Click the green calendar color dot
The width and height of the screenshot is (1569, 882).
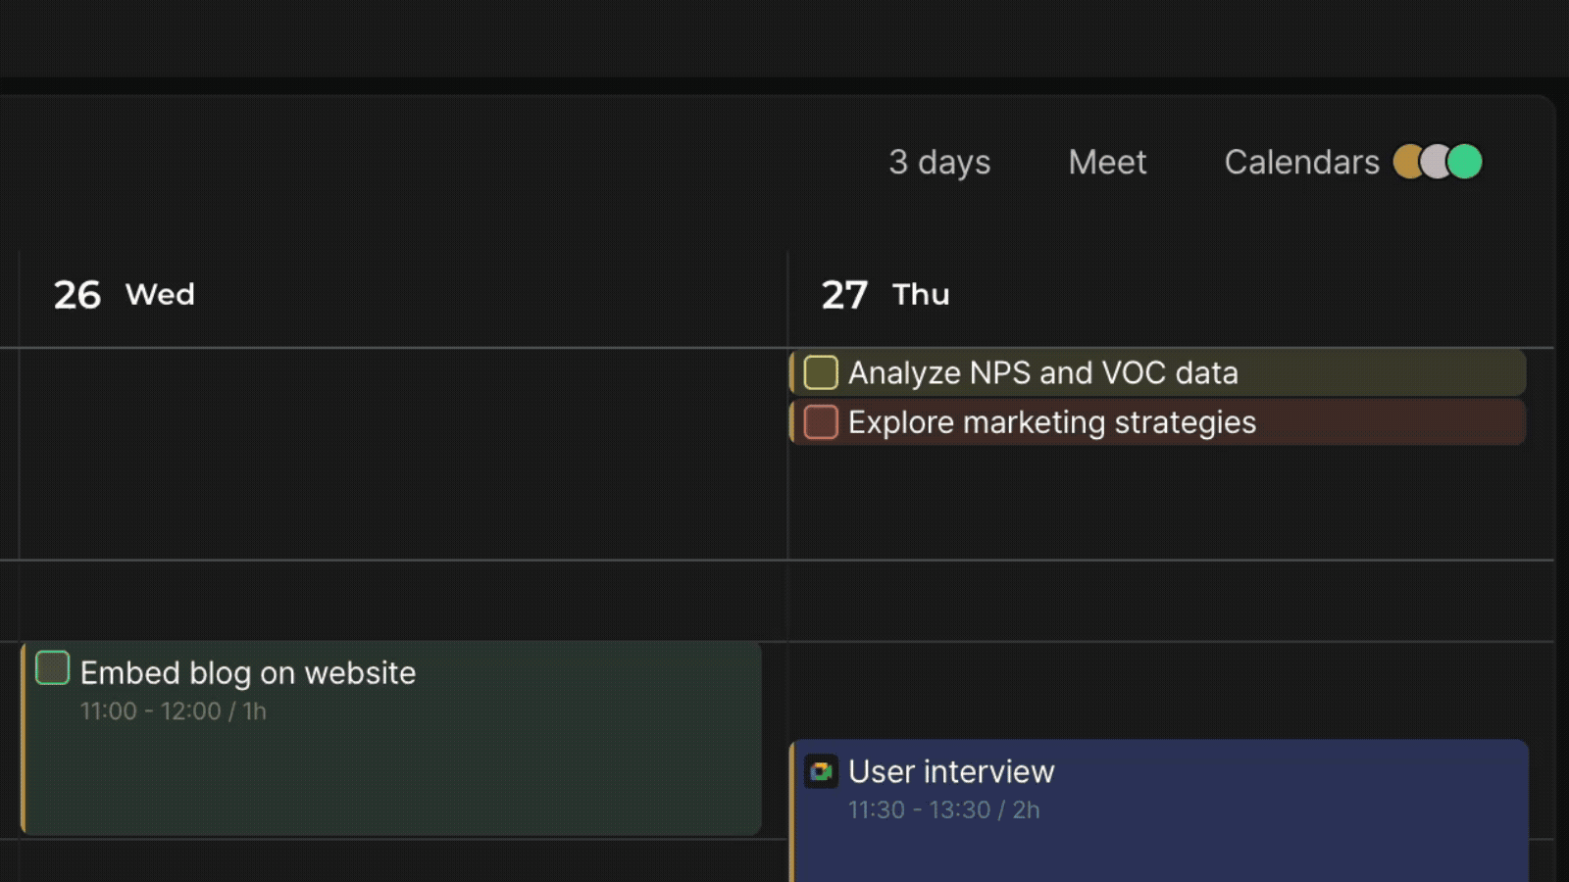pyautogui.click(x=1465, y=162)
